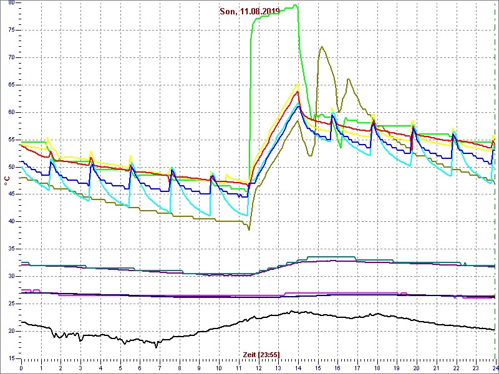The image size is (499, 374).
Task: Click hour 19 on the time axis
Action: coord(397,368)
